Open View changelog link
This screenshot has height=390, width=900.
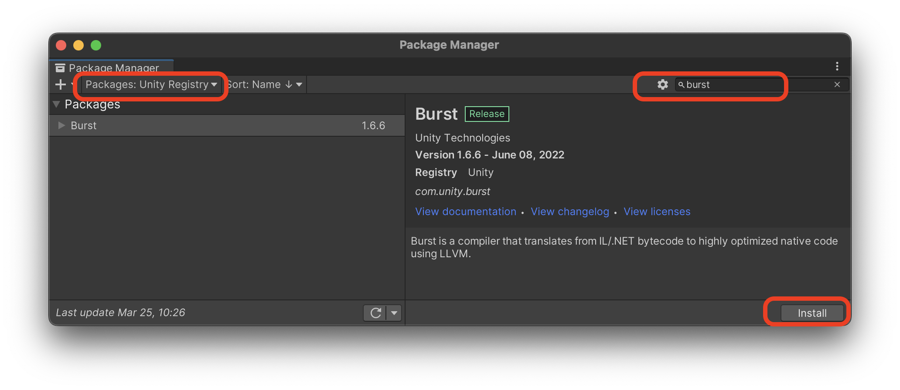click(x=570, y=212)
